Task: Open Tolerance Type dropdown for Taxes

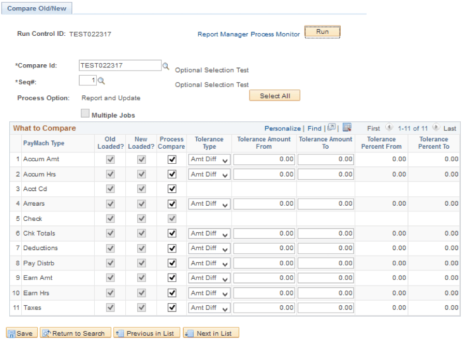Action: (x=209, y=308)
